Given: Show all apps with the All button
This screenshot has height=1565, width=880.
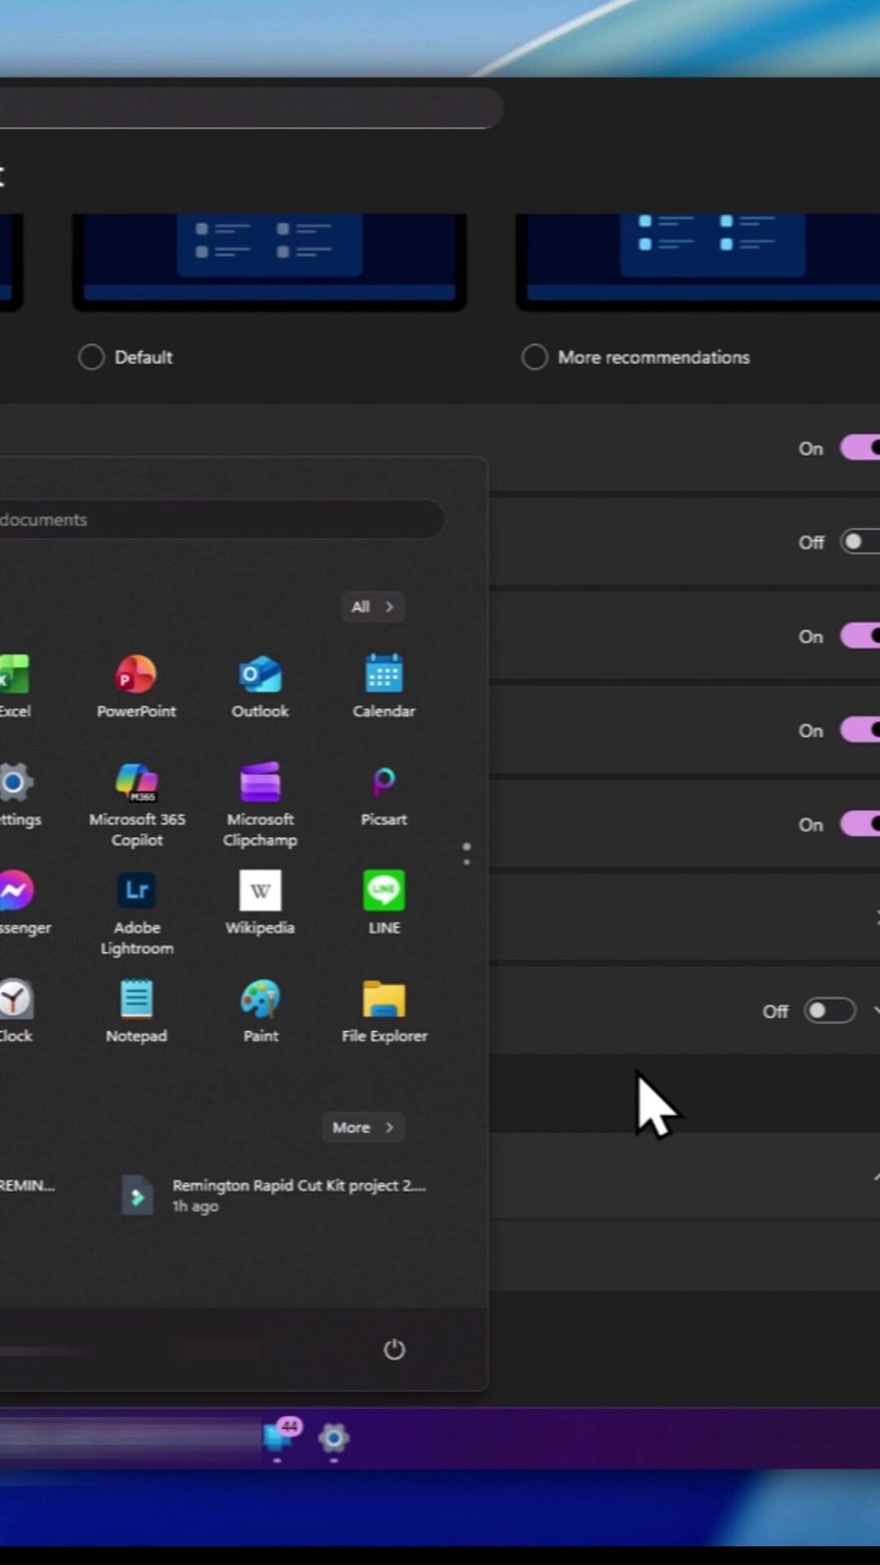Looking at the screenshot, I should [372, 606].
